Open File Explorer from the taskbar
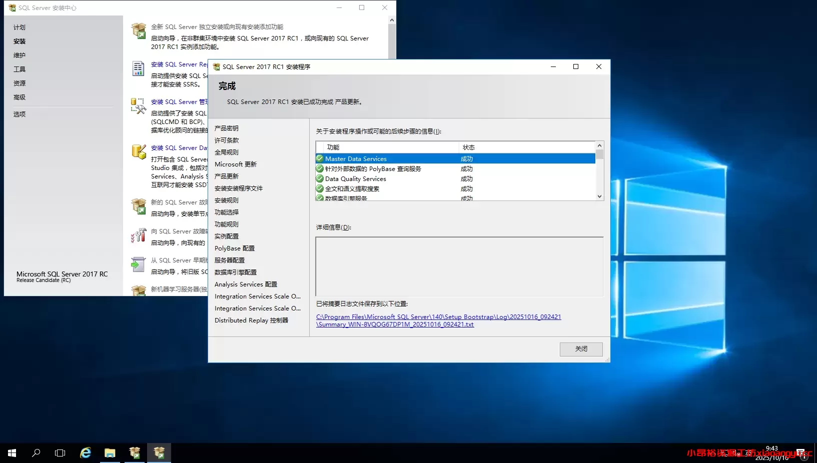 [110, 453]
